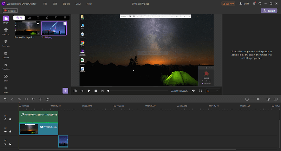Click the Buy Now button
Screen dimensions: 281x151
228,4
